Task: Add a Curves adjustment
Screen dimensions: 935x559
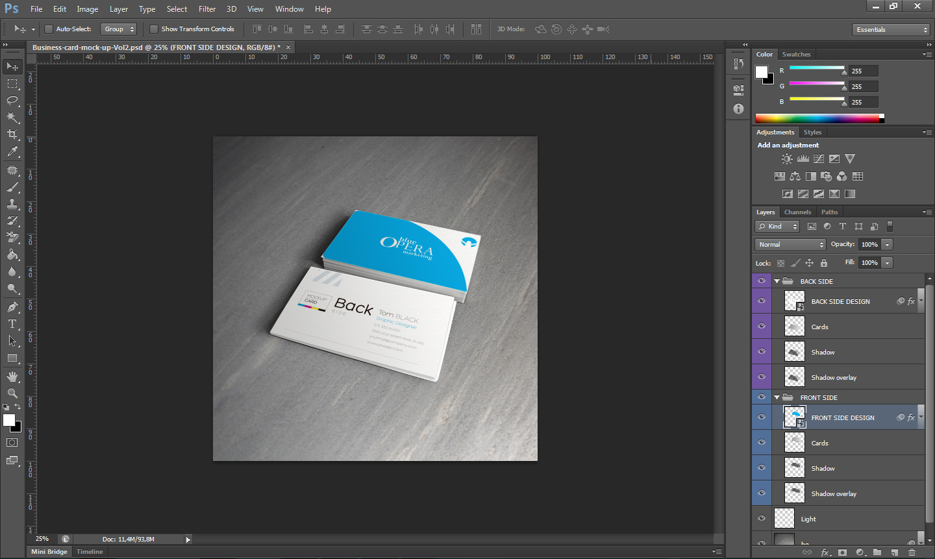Action: pyautogui.click(x=819, y=158)
